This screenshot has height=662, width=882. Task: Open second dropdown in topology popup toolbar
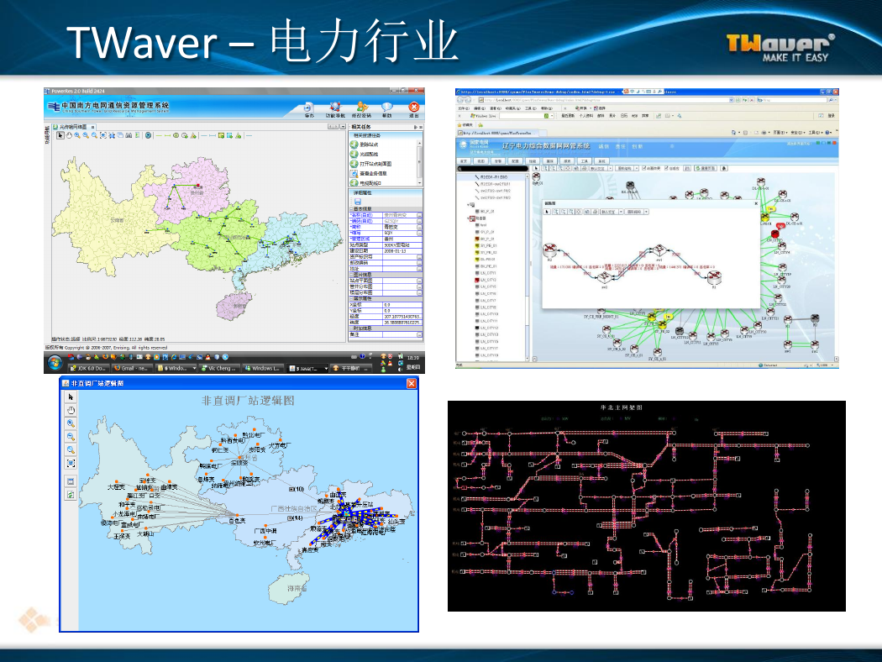point(638,212)
